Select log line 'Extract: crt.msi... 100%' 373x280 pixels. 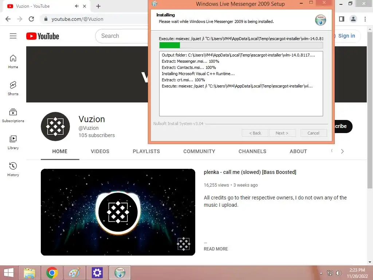(183, 80)
